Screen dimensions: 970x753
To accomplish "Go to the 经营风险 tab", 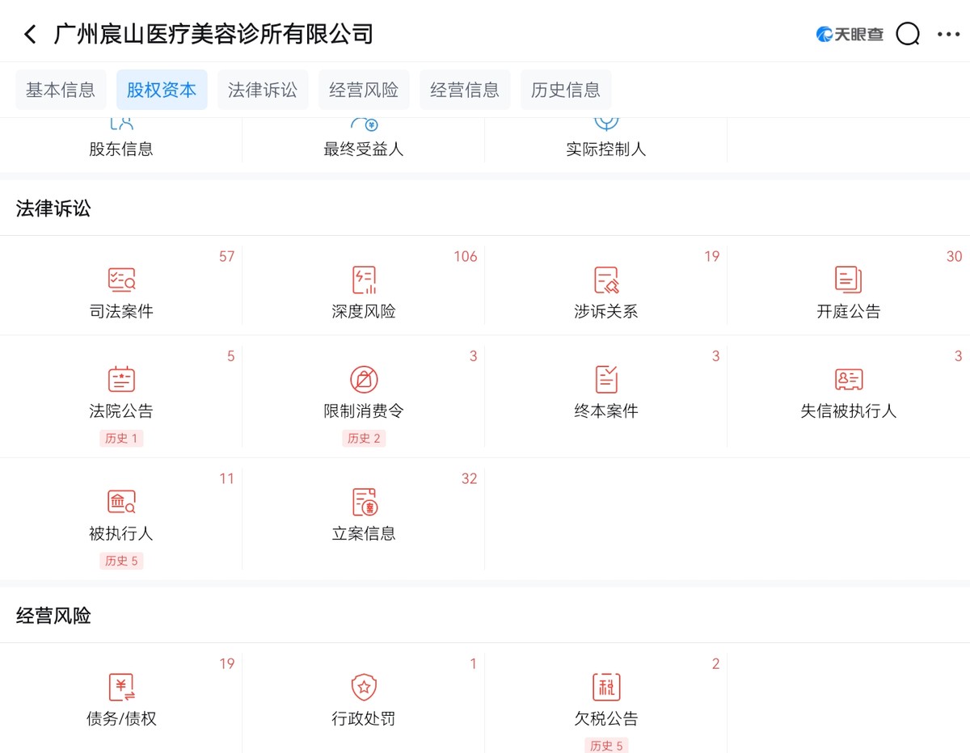I will [x=364, y=90].
